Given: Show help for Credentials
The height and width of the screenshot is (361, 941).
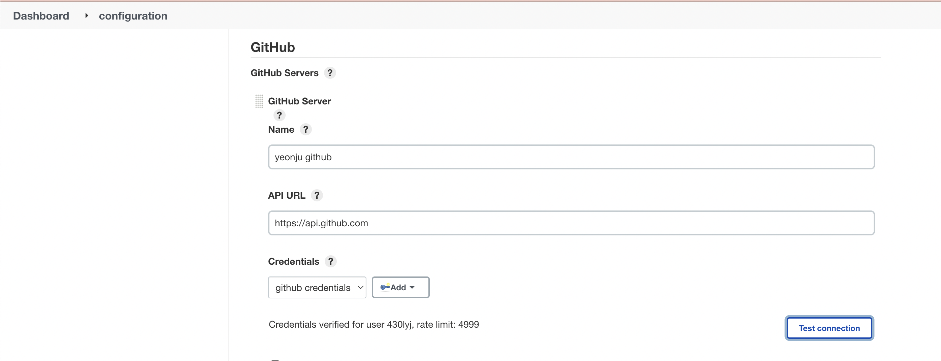Looking at the screenshot, I should 331,262.
